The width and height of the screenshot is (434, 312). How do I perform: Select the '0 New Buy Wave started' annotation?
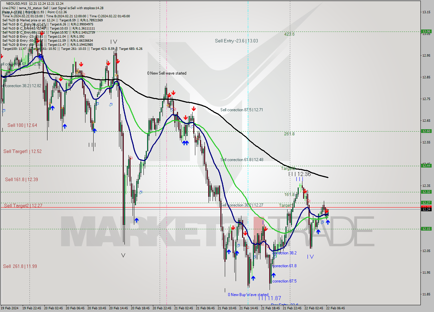[248, 295]
